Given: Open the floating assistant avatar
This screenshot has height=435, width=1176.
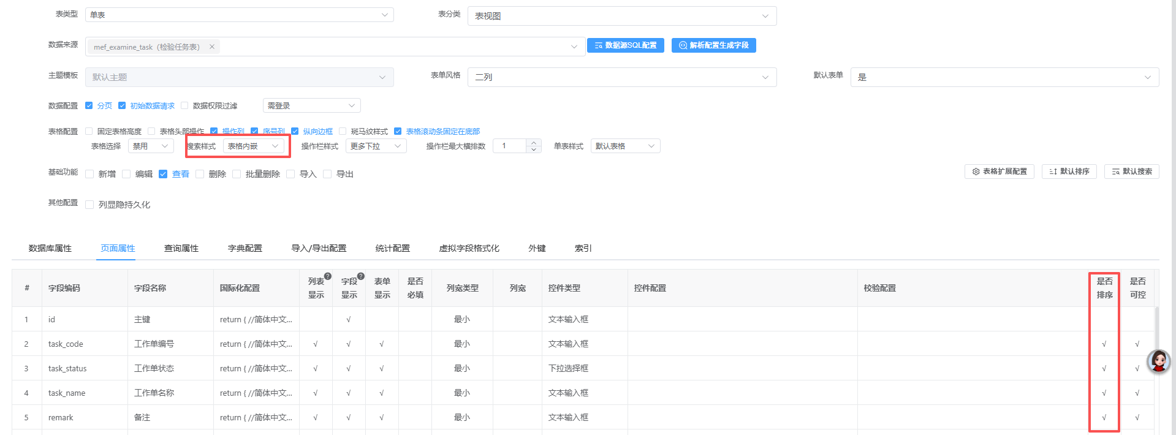Looking at the screenshot, I should pos(1158,361).
